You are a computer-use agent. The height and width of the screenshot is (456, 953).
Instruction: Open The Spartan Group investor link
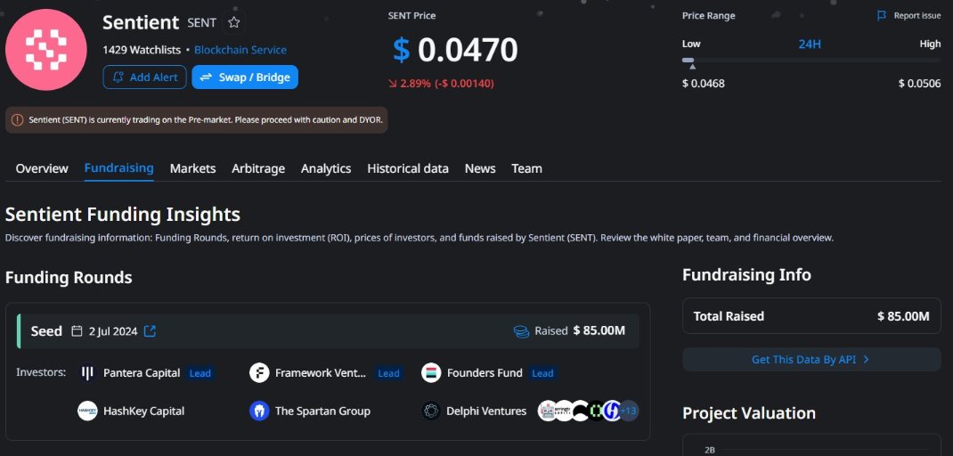(x=322, y=411)
